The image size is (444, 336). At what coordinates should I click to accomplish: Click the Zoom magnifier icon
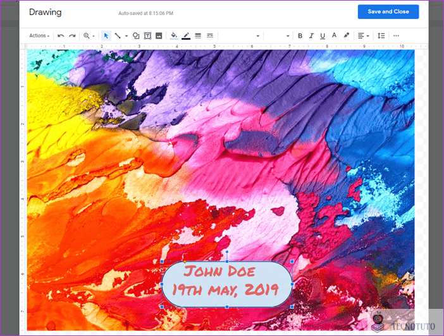[x=87, y=35]
